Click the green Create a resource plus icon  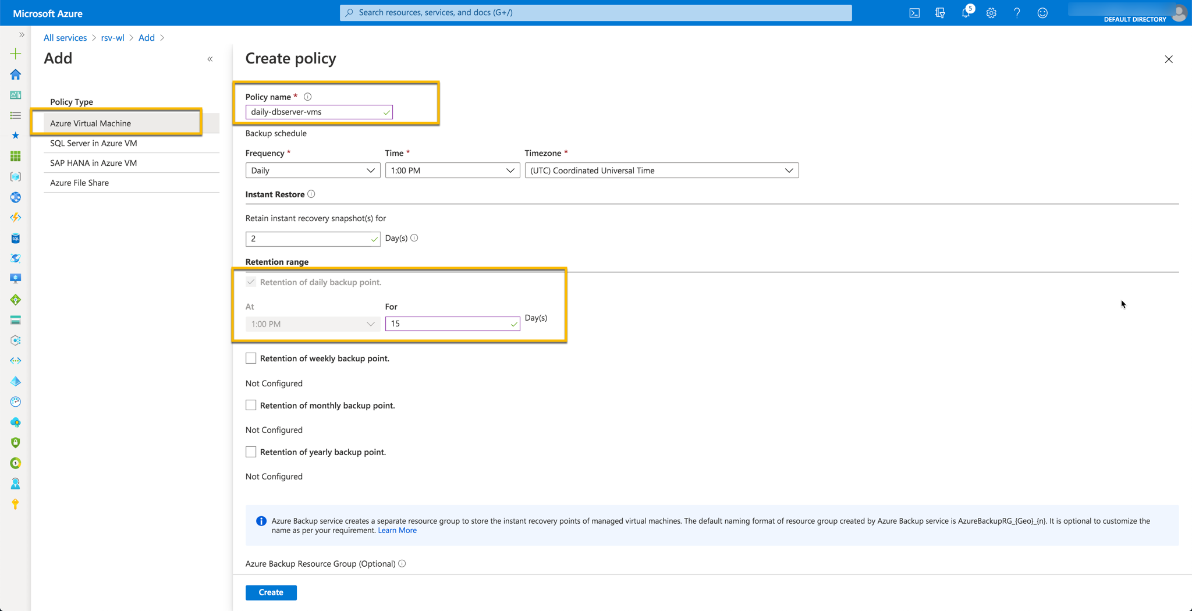click(x=16, y=54)
